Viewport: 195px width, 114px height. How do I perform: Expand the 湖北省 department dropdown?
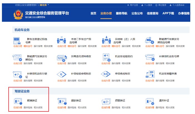[x=45, y=5]
